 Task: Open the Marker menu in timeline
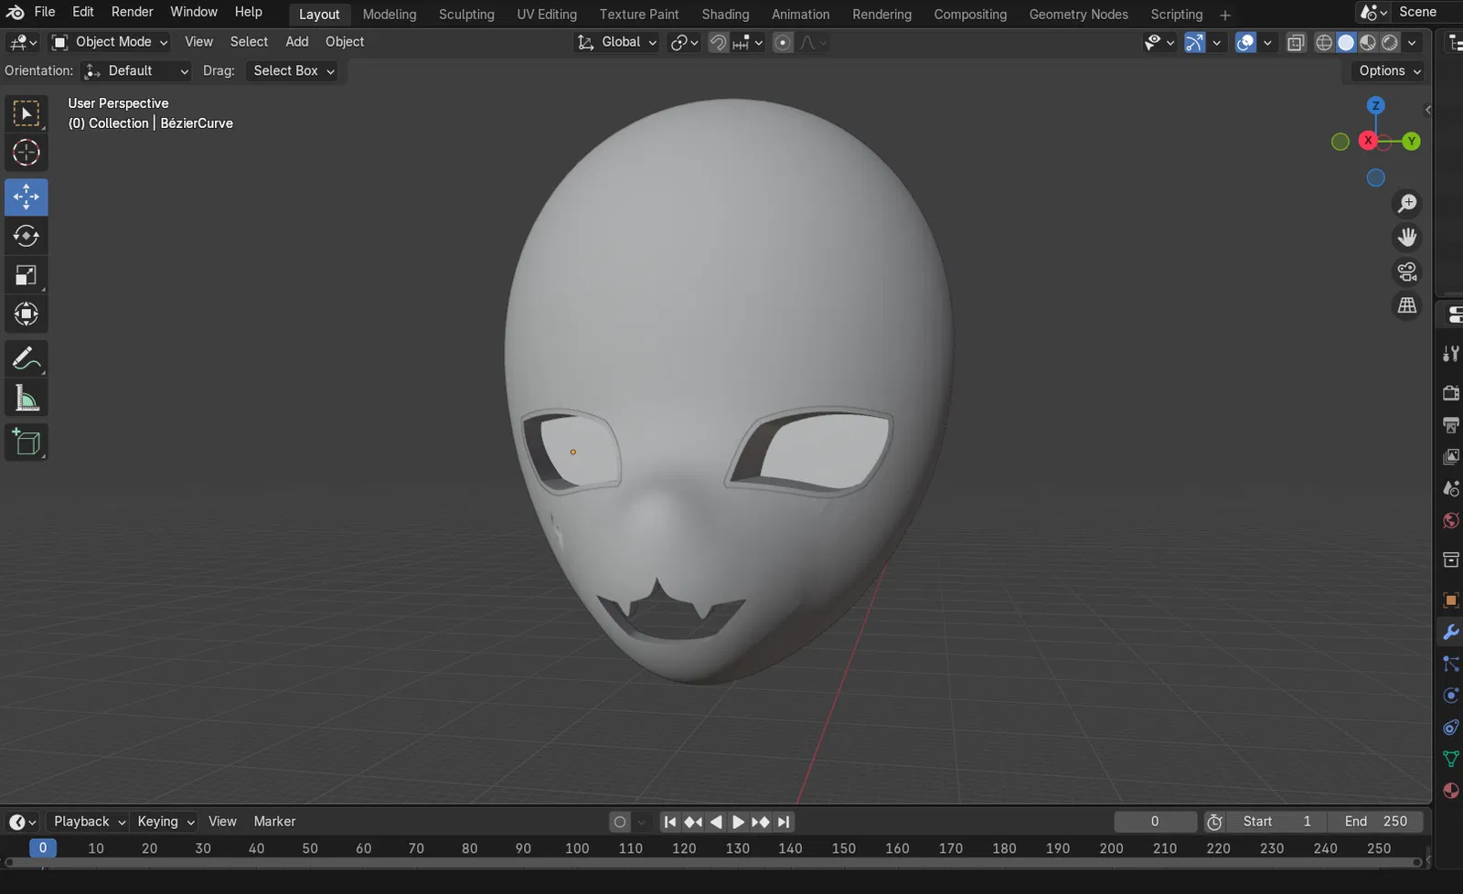[274, 822]
